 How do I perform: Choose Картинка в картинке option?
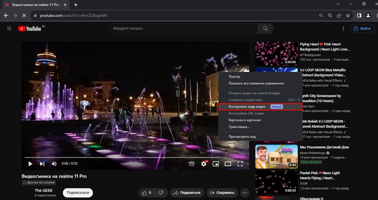[260, 120]
